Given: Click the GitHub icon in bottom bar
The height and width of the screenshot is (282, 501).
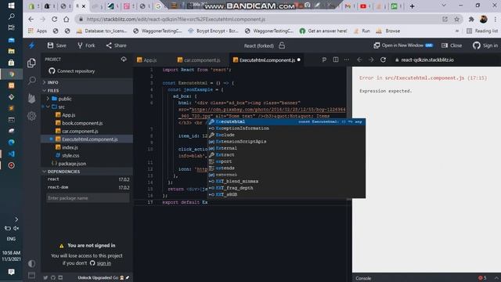Looking at the screenshot, I should click(x=53, y=277).
